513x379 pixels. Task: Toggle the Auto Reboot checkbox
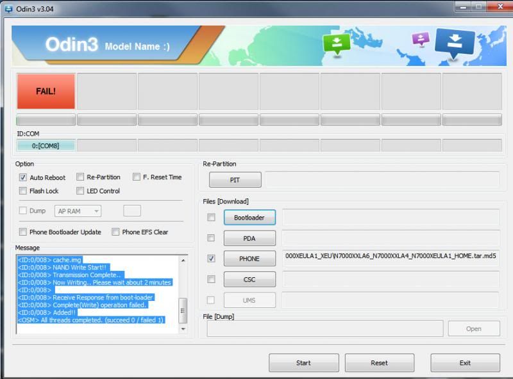[x=22, y=177]
